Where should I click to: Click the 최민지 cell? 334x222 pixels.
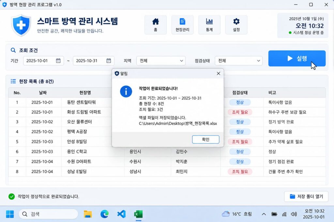pos(181,172)
